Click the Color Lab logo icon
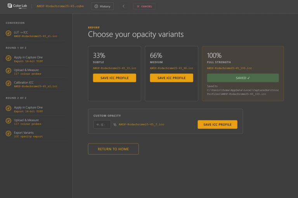 (10, 6)
